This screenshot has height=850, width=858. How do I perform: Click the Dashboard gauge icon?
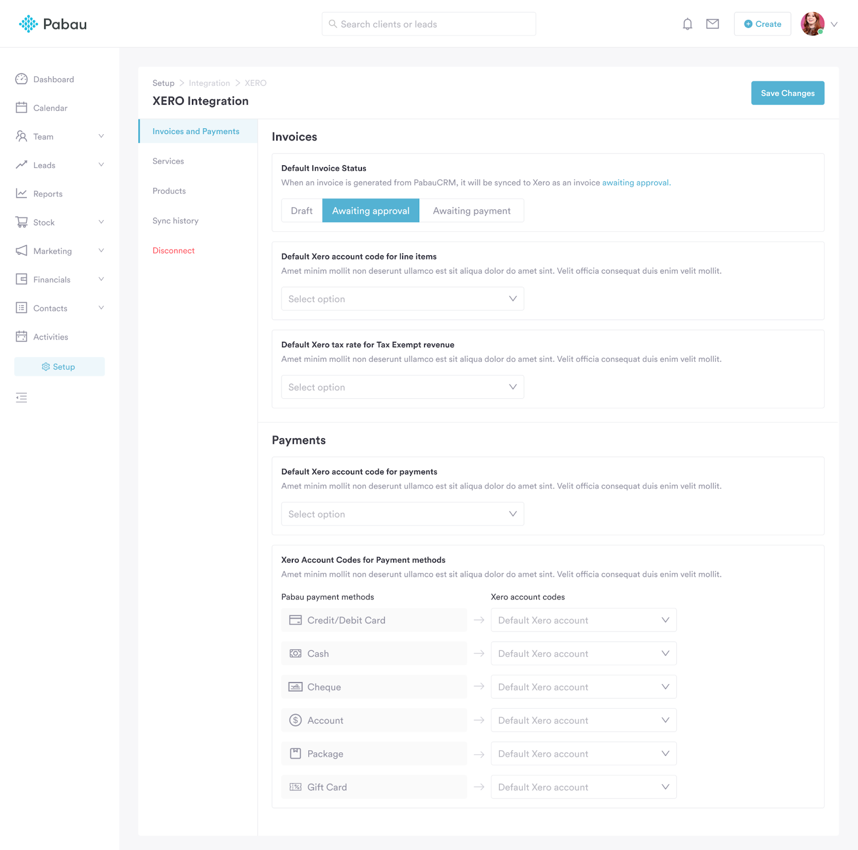(21, 79)
